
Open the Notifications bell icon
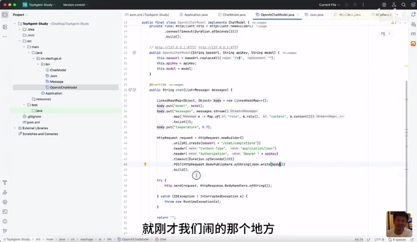tap(413, 15)
